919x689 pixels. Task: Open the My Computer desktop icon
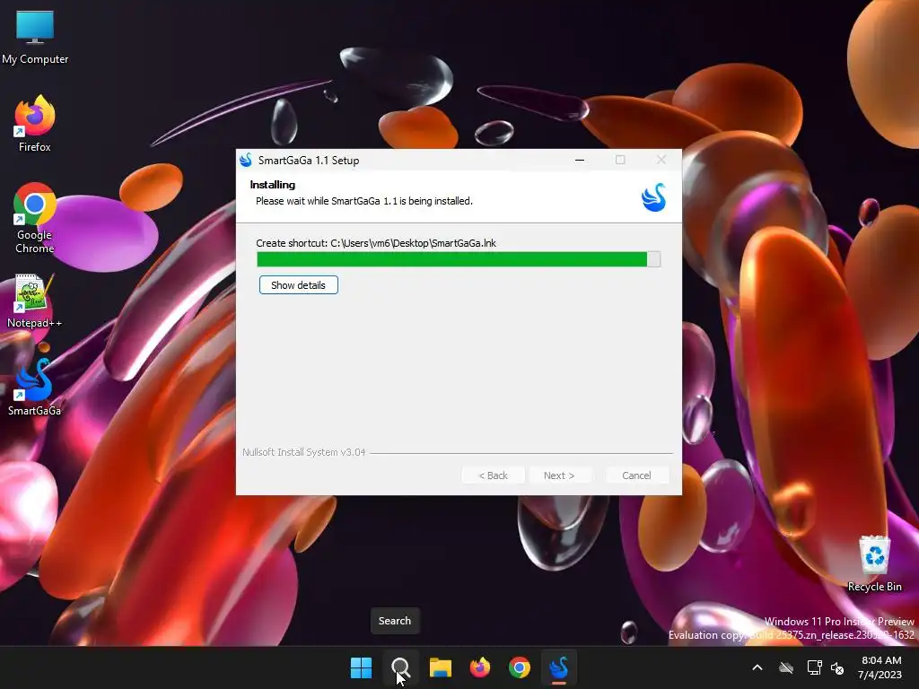tap(35, 38)
